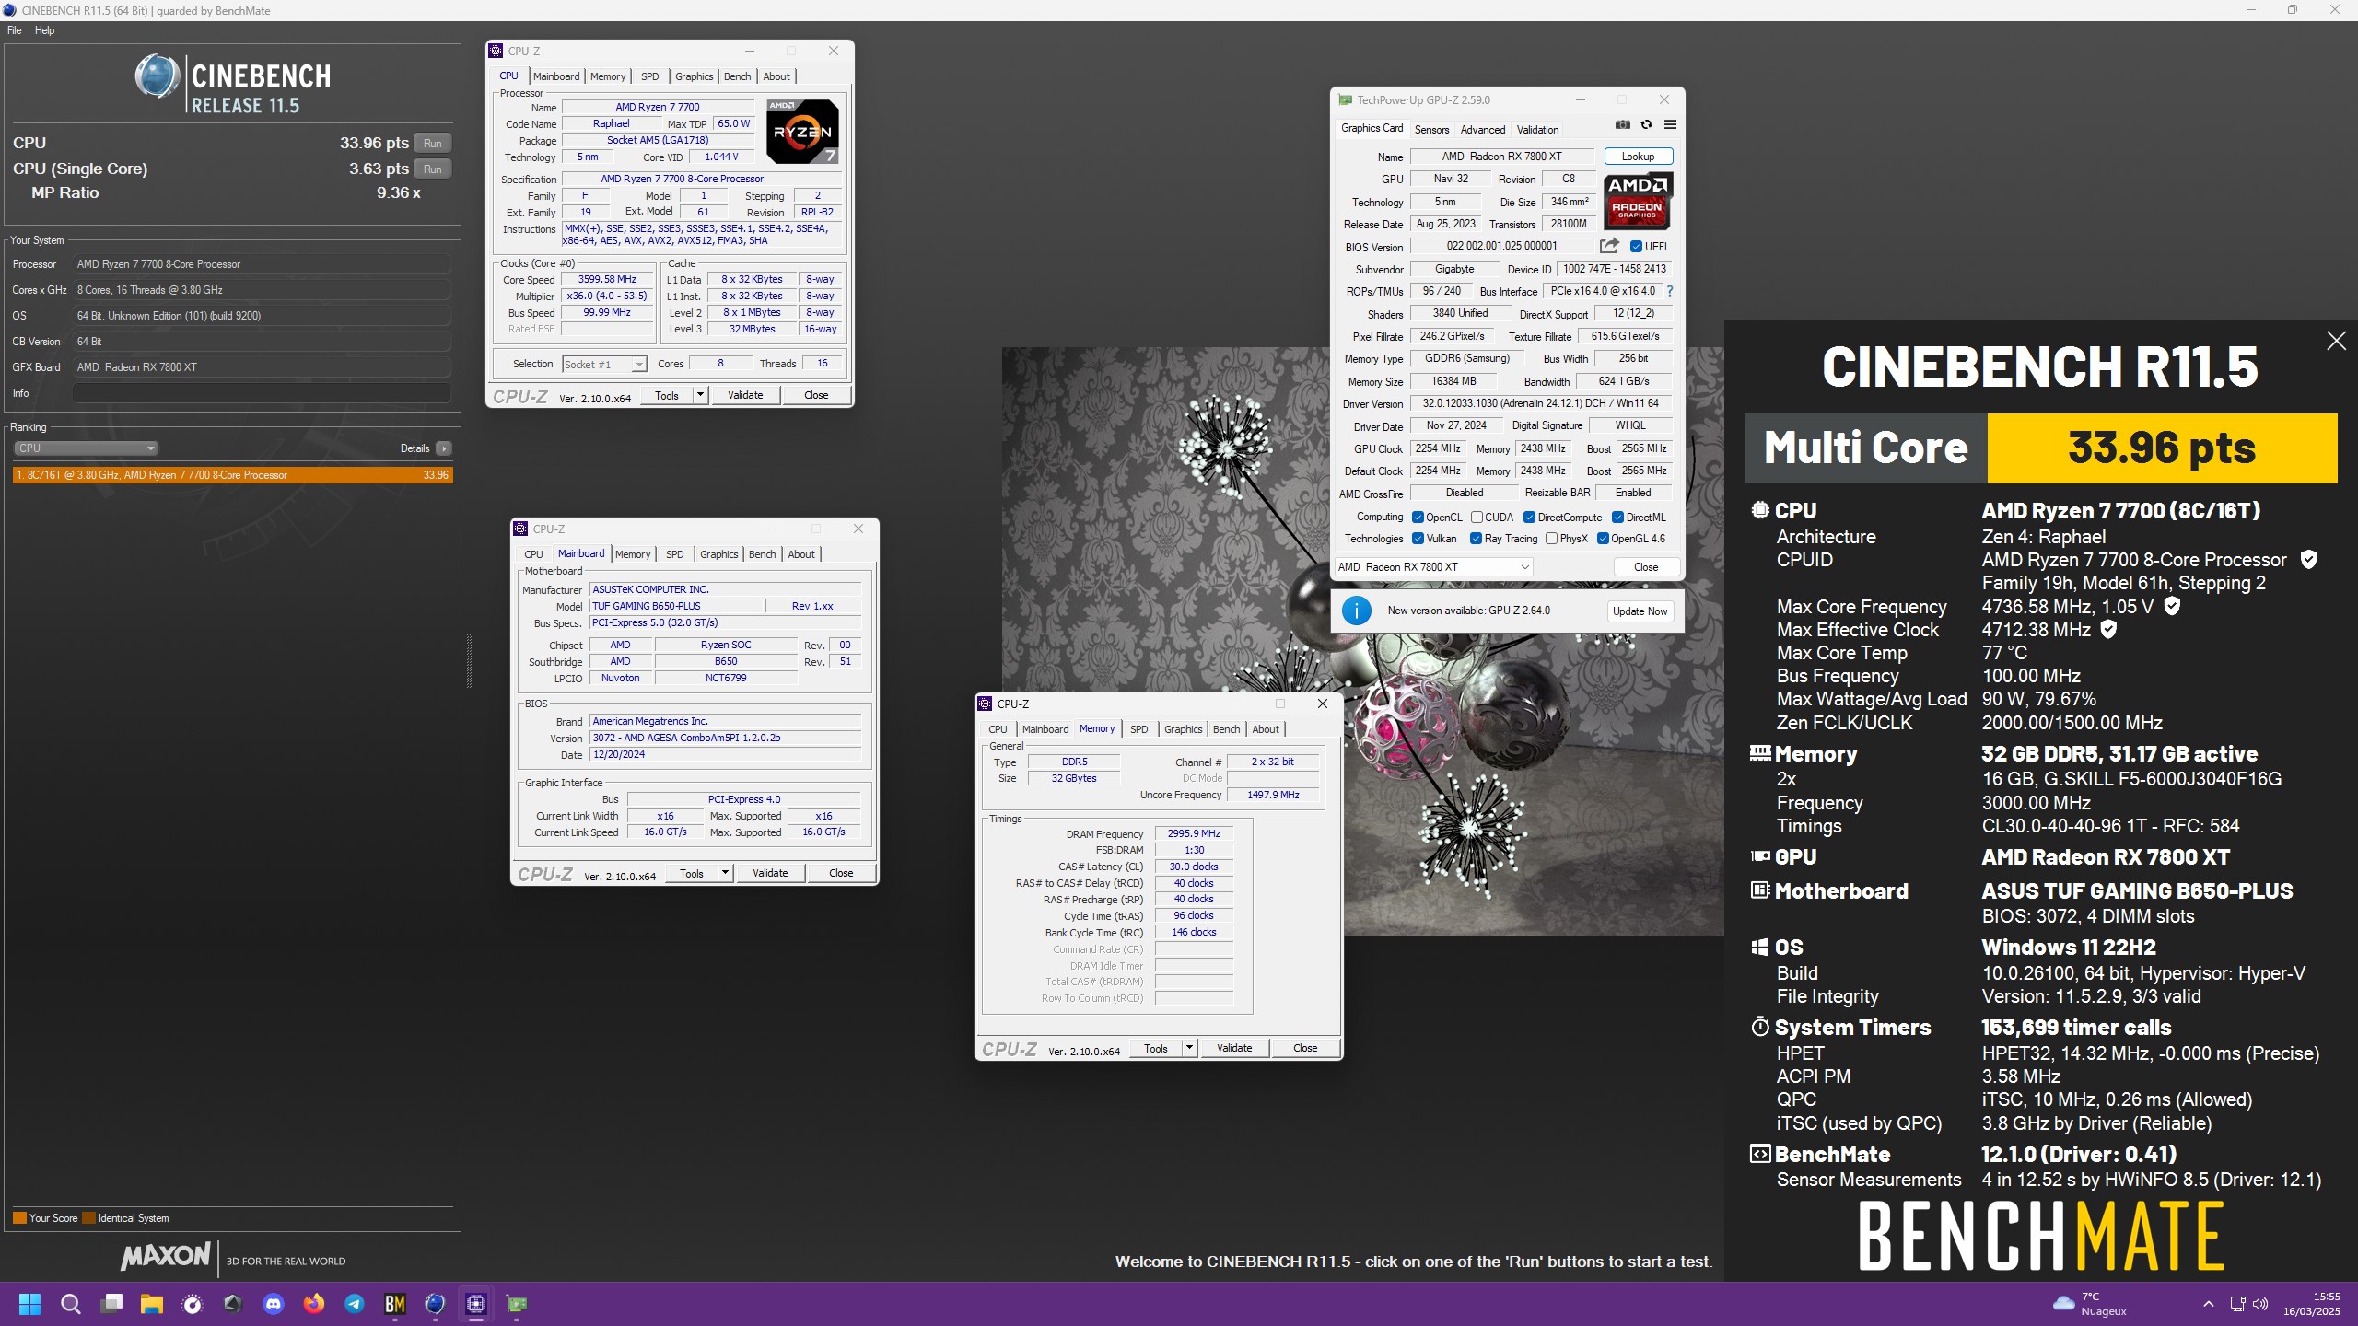Open the SPD tab in the CPU-Z Memory window
Viewport: 2358px width, 1326px height.
click(x=1139, y=729)
